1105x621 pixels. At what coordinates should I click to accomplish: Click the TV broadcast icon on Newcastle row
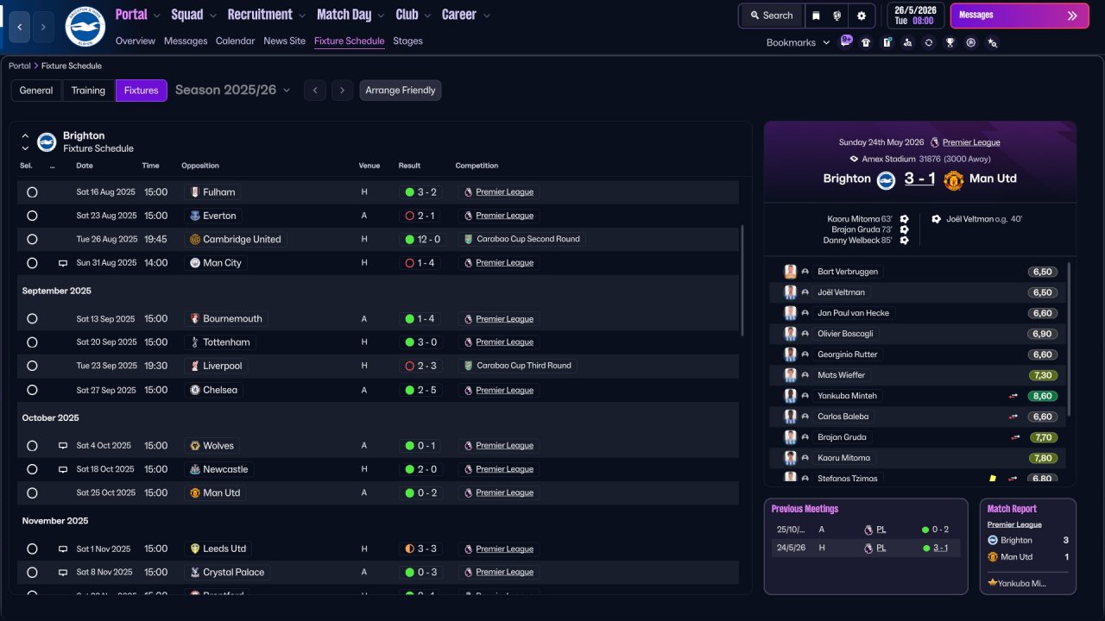click(x=63, y=469)
